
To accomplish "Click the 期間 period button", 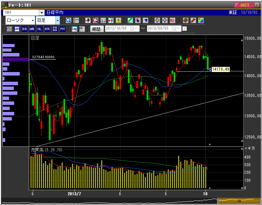I will pyautogui.click(x=97, y=29).
